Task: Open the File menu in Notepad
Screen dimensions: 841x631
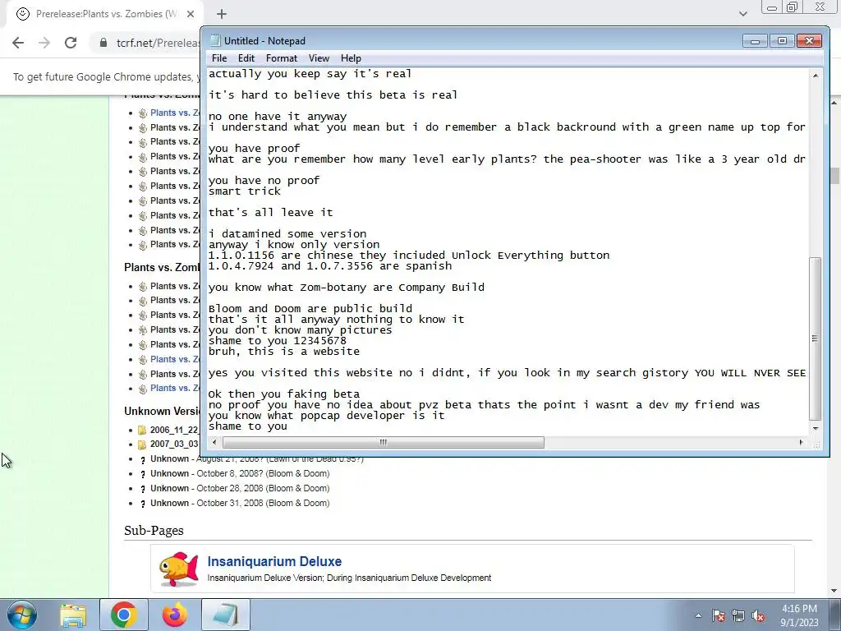Action: pos(218,58)
